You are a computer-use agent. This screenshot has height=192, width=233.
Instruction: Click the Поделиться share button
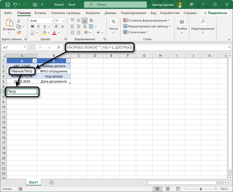click(x=215, y=13)
